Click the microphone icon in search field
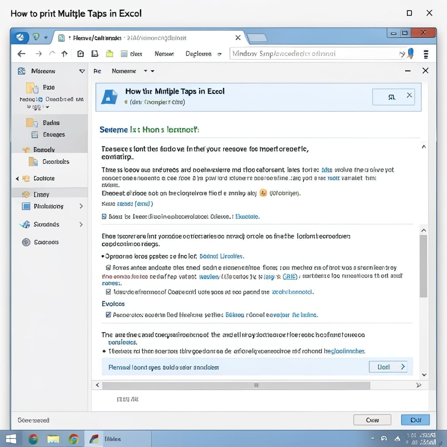This screenshot has width=447, height=447. pyautogui.click(x=410, y=53)
